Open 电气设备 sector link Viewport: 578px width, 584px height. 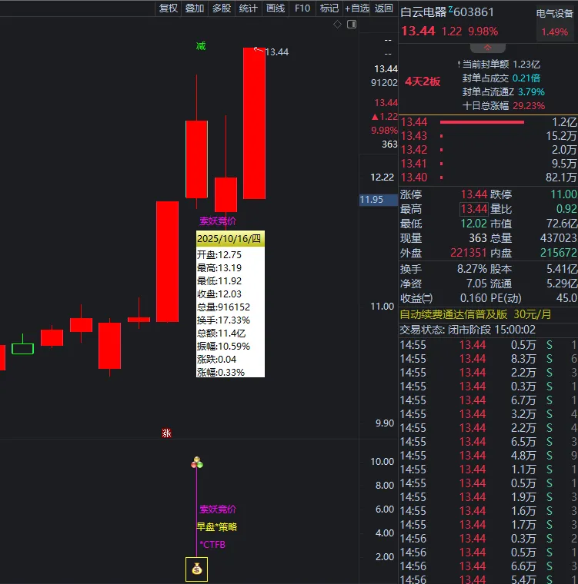554,13
